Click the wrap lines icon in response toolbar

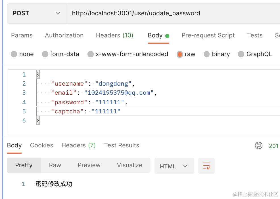click(206, 166)
